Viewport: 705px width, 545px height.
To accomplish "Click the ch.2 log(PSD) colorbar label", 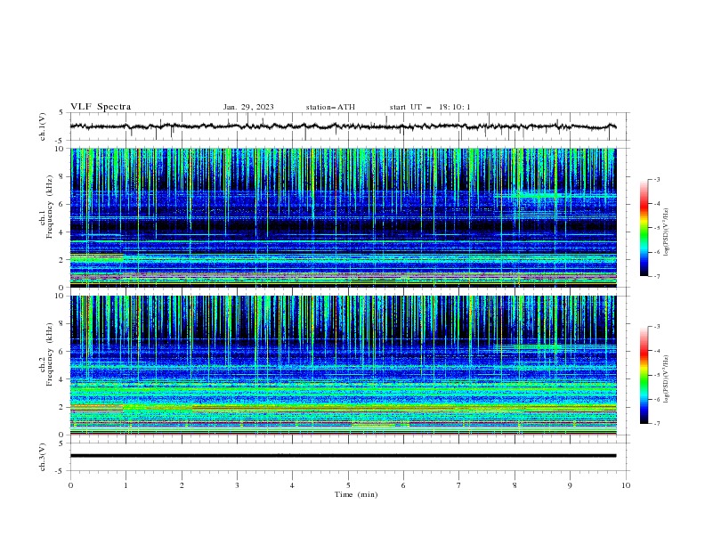I will 666,379.
